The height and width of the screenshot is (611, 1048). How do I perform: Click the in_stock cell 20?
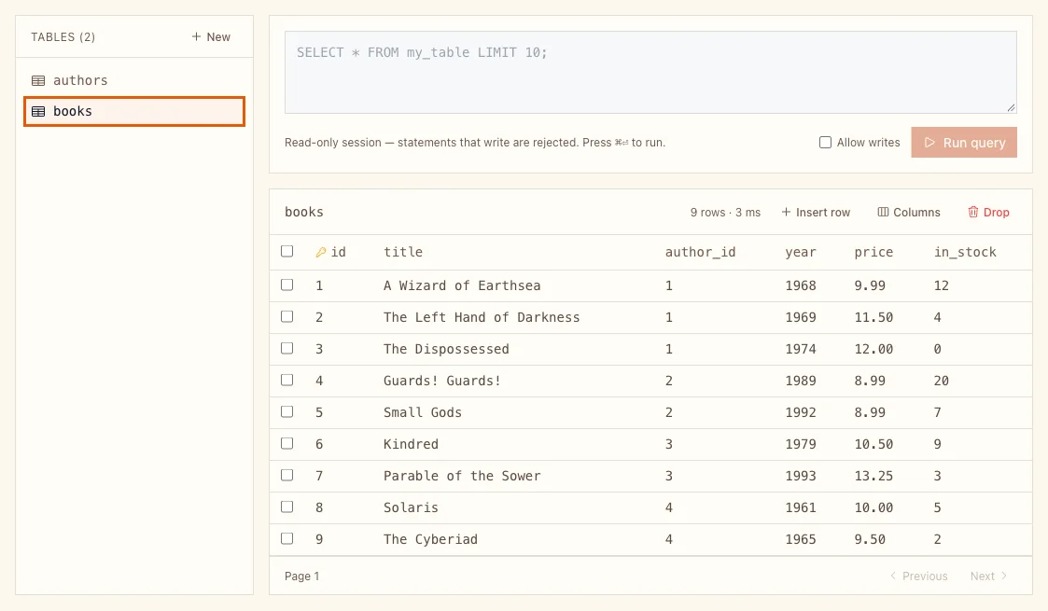(941, 381)
